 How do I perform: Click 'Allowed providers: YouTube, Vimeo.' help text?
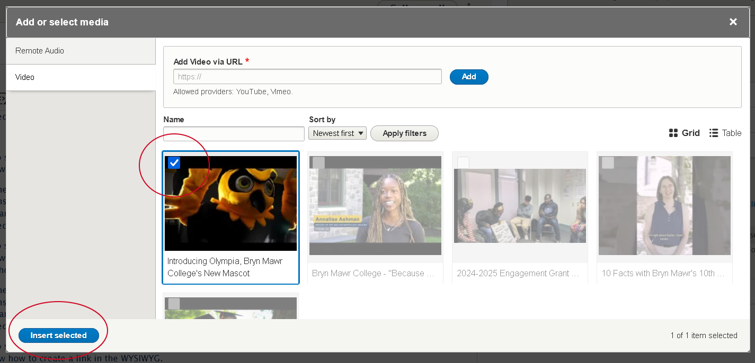point(233,92)
